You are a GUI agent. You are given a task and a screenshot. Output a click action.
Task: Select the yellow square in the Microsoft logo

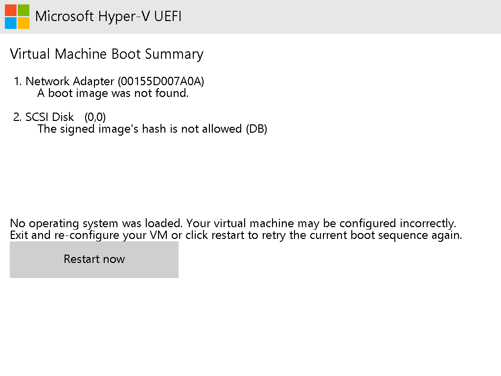(23, 23)
